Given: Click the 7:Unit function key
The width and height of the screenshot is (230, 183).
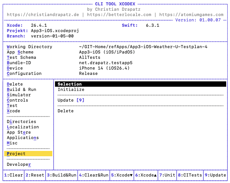Looking at the screenshot, I should point(167,175).
